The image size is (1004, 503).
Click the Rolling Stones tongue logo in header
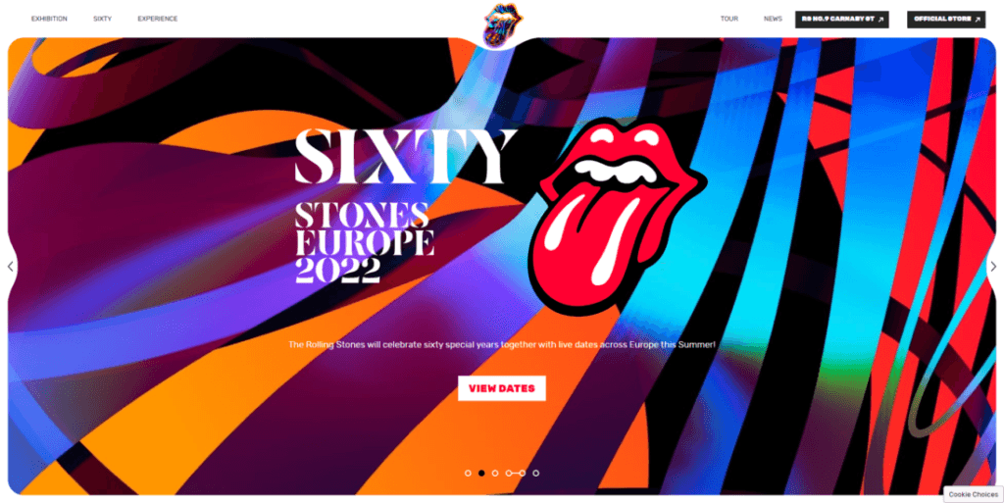[502, 25]
